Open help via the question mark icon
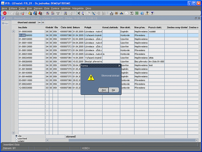202x152 pixels. coord(152,13)
